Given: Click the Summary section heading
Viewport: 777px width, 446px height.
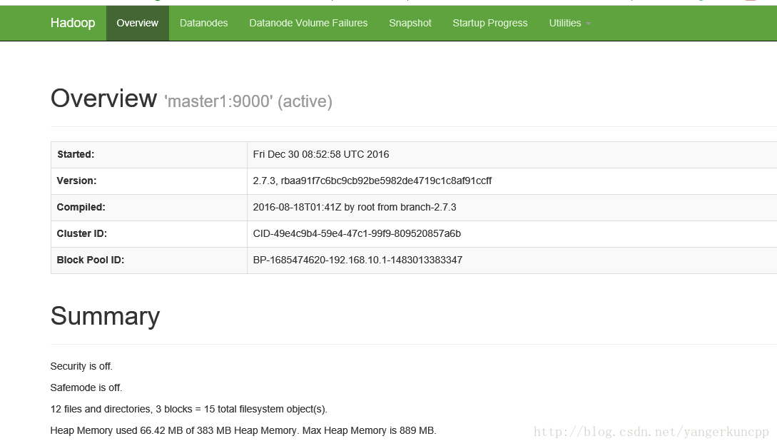Looking at the screenshot, I should pos(105,316).
